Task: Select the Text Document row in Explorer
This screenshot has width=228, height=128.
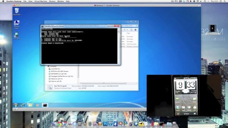Action: [129, 44]
